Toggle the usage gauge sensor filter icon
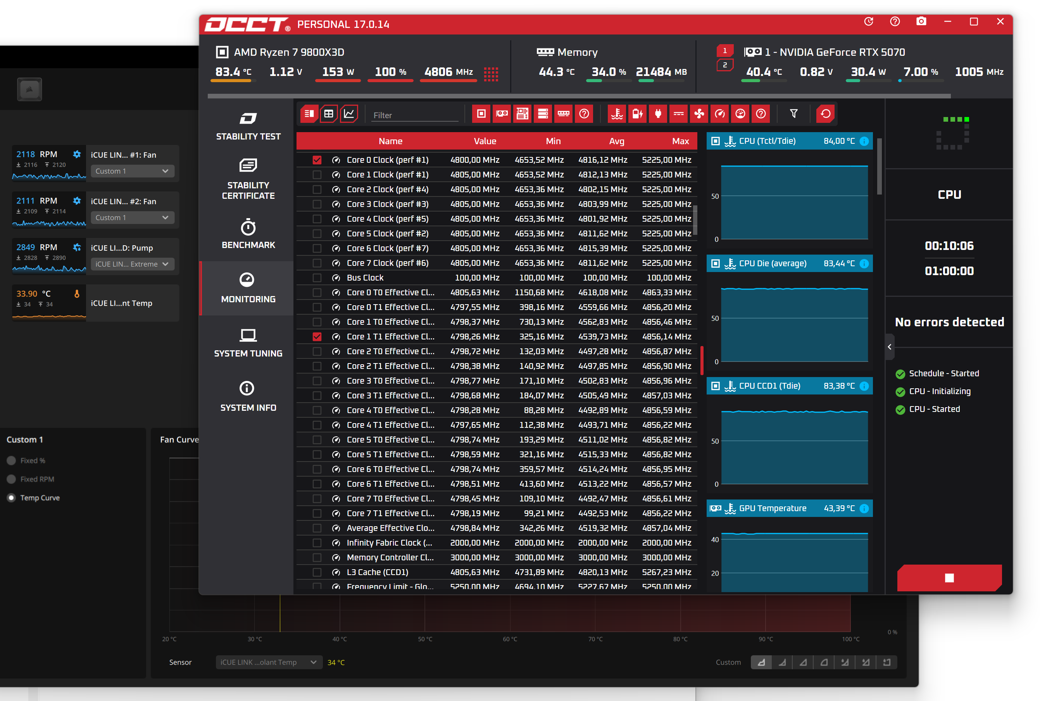 click(x=740, y=114)
